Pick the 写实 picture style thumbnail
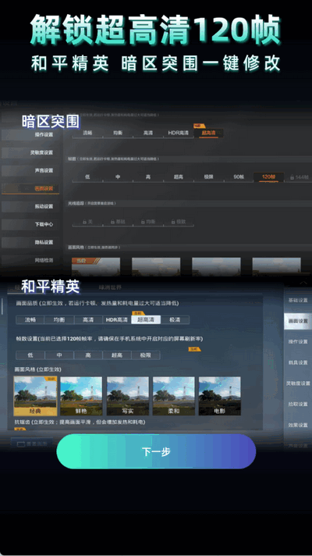Viewport: 312px width, 556px height. 127,396
